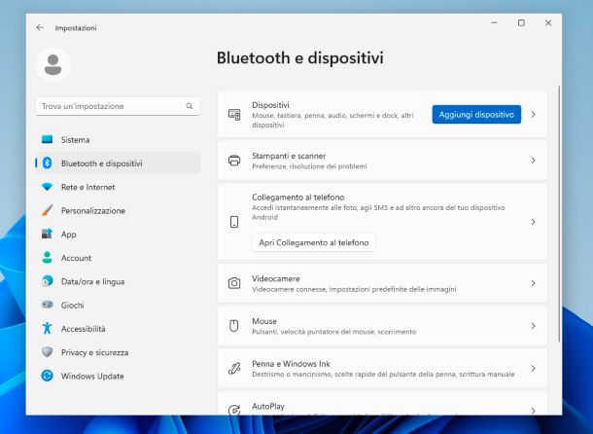This screenshot has width=593, height=434.
Task: Open Mouse settings via its chevron
Action: click(533, 326)
